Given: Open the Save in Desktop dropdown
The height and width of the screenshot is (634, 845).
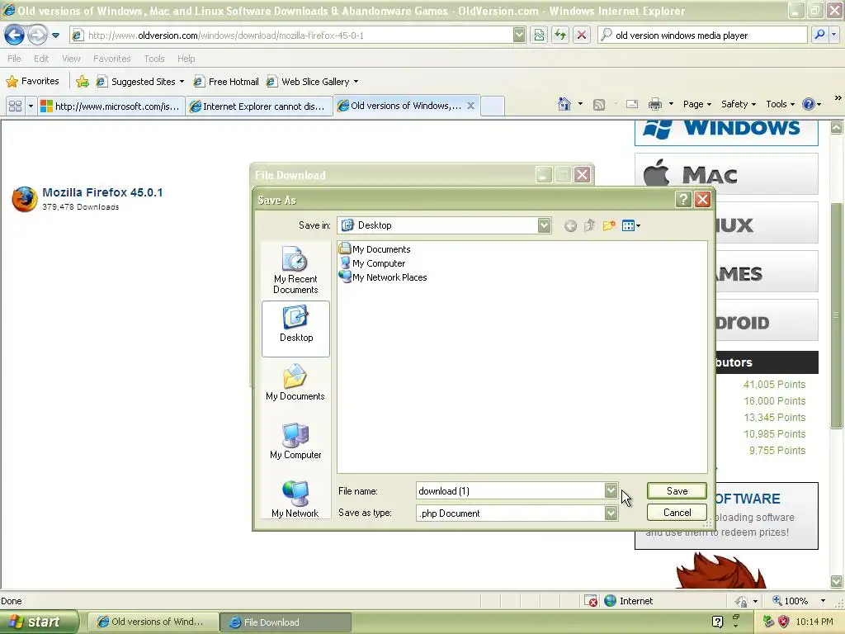Looking at the screenshot, I should pyautogui.click(x=544, y=225).
